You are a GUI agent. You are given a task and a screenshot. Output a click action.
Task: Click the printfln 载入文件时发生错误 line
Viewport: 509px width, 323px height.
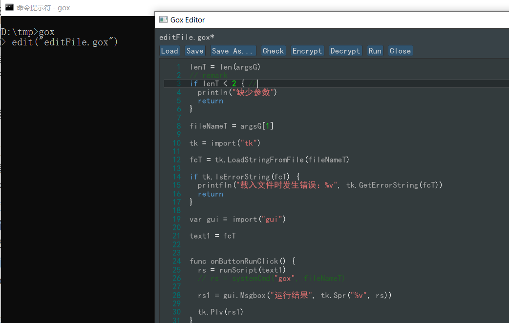[x=320, y=185]
